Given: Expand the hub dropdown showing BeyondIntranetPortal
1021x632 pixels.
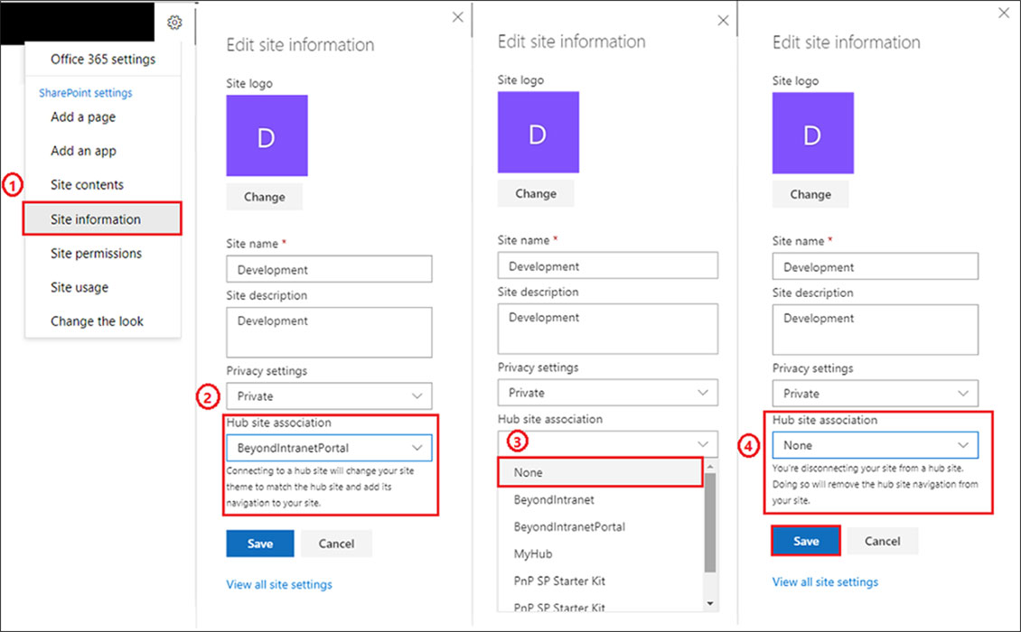Looking at the screenshot, I should 329,448.
